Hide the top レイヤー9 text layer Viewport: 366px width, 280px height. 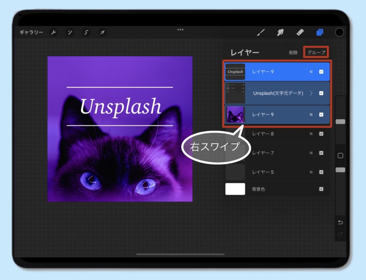click(x=321, y=72)
